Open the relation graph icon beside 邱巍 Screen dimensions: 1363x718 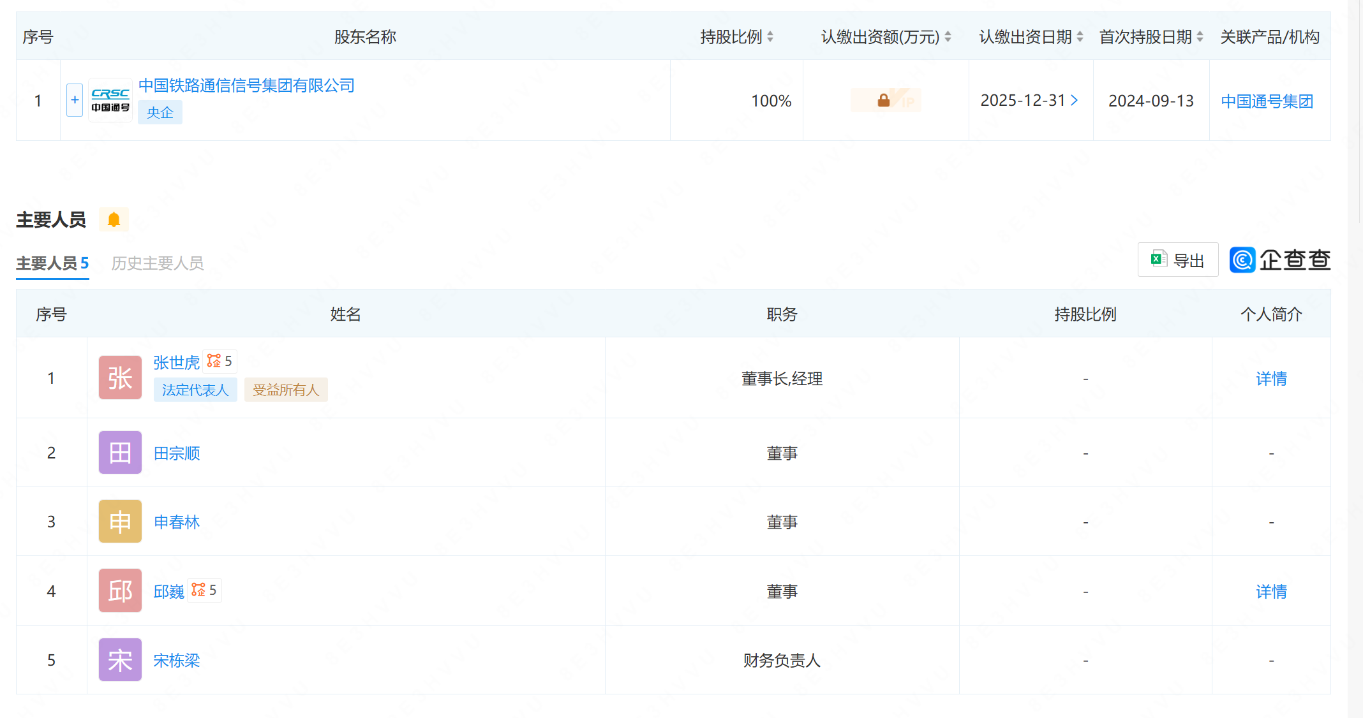point(199,590)
